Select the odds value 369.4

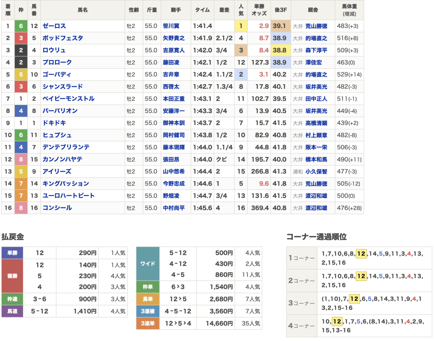point(260,208)
